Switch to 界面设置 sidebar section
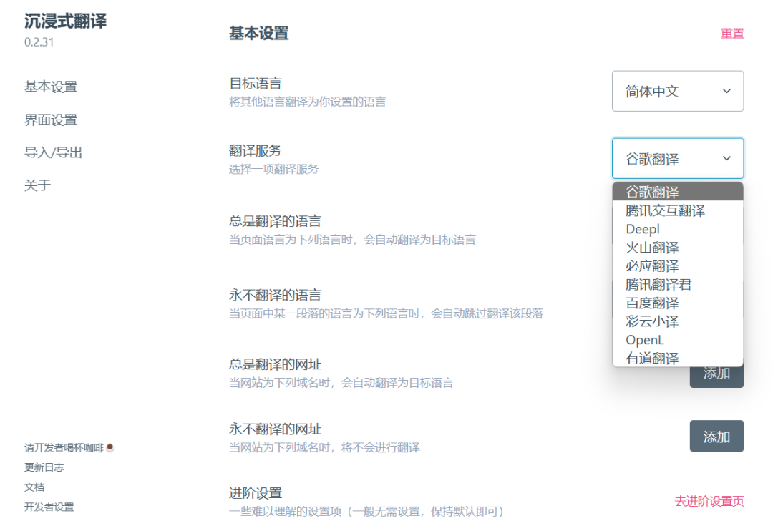Viewport: 773px width, 531px height. coord(51,120)
